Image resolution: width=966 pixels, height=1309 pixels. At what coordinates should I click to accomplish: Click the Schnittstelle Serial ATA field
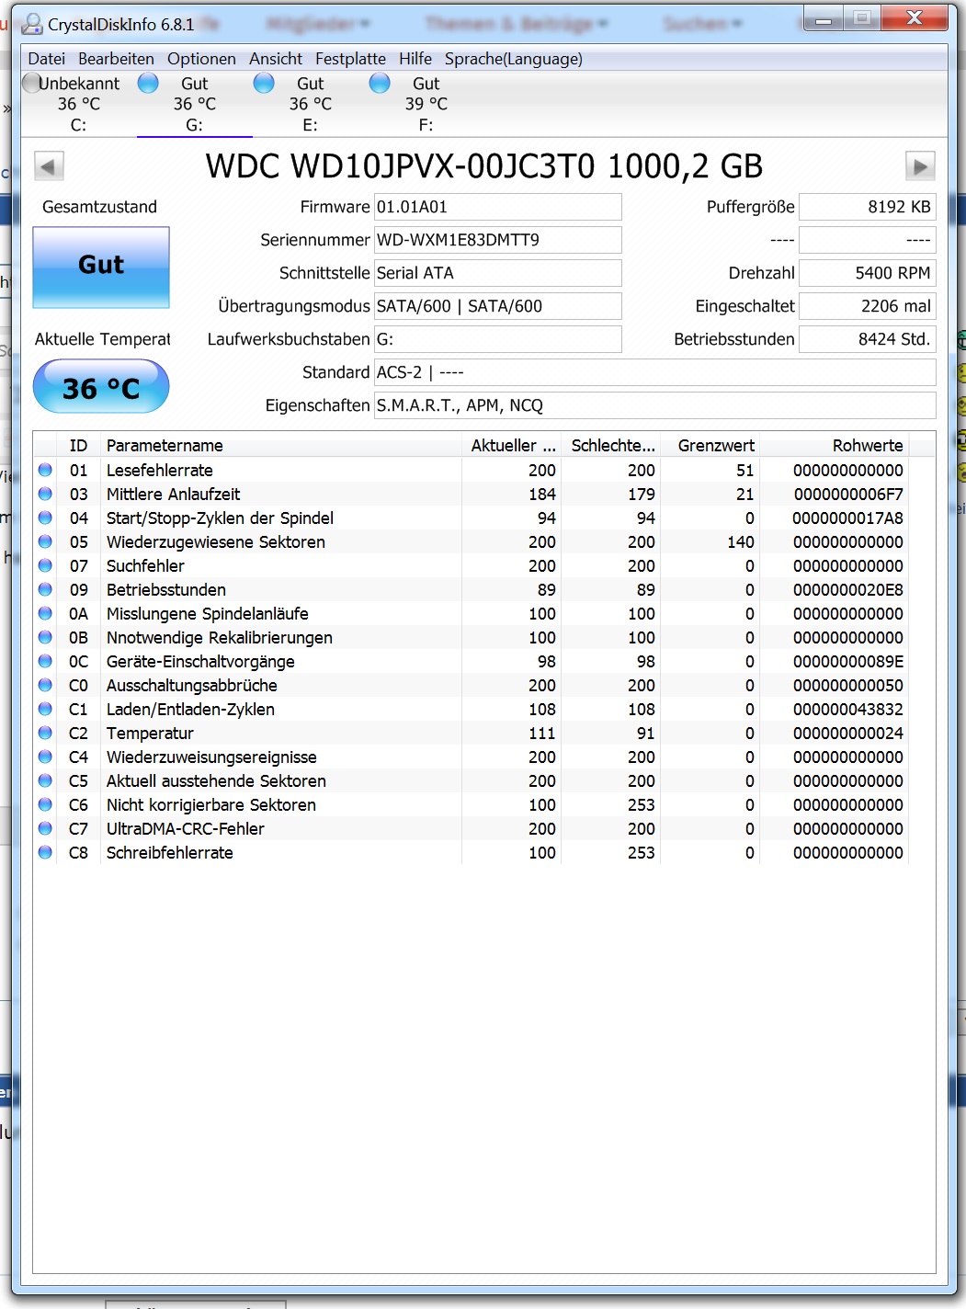pyautogui.click(x=498, y=273)
